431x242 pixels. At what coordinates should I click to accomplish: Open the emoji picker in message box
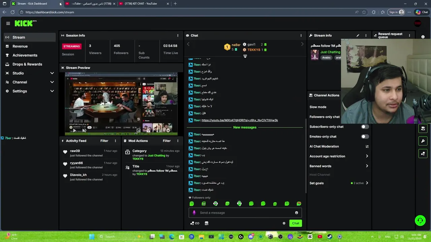click(x=296, y=212)
